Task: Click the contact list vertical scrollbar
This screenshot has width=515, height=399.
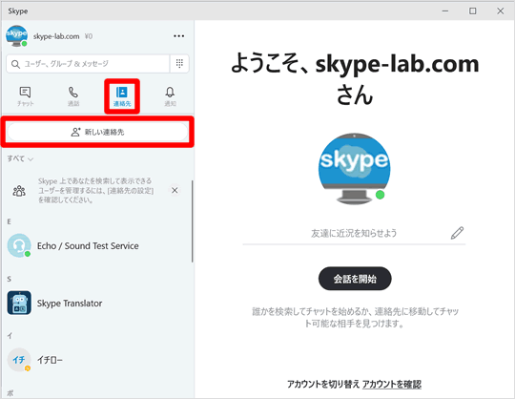Action: click(192, 220)
